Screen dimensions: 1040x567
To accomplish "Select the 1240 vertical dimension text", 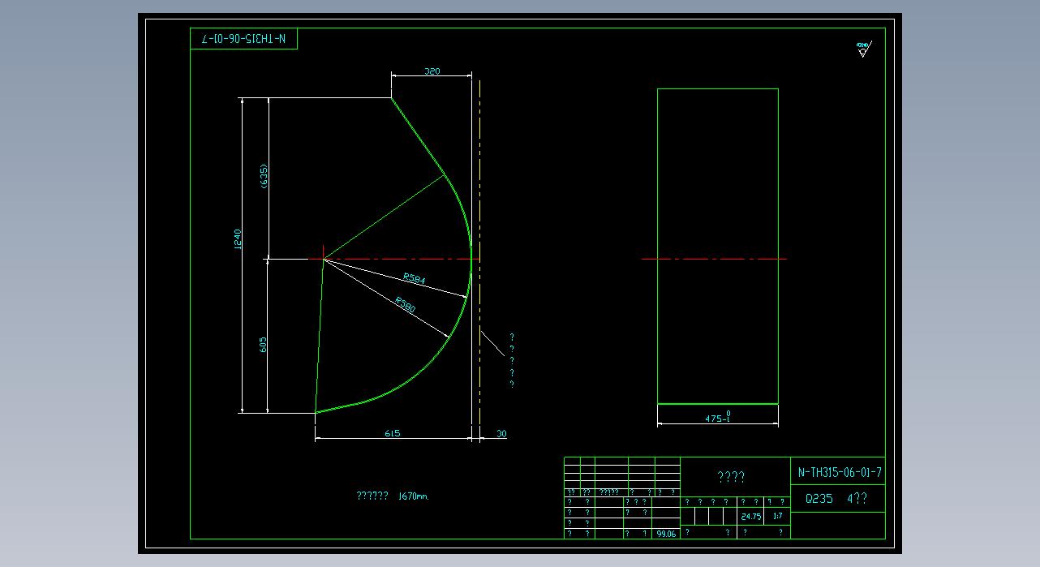I will coord(238,239).
